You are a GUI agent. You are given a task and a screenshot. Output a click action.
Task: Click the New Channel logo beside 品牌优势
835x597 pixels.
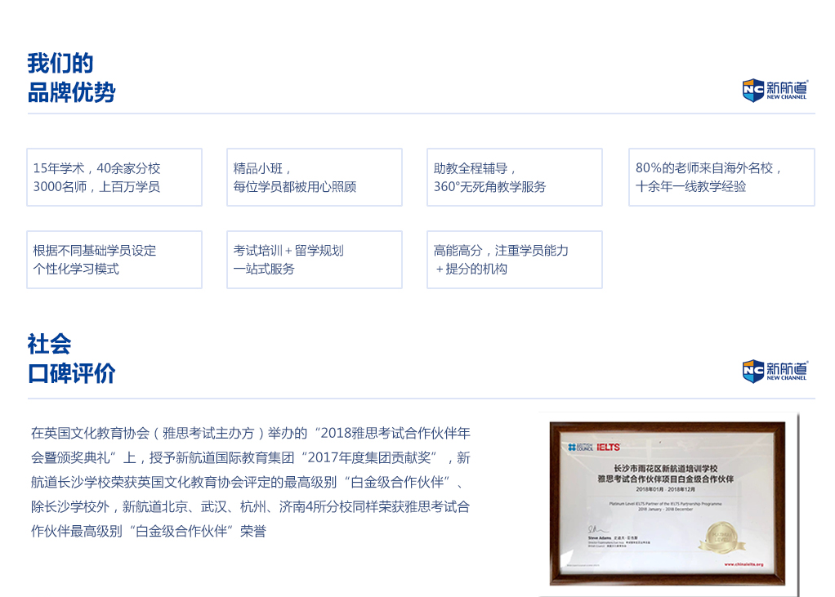(x=775, y=91)
